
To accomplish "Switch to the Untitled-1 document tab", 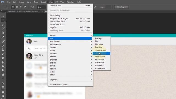I will [24, 12].
